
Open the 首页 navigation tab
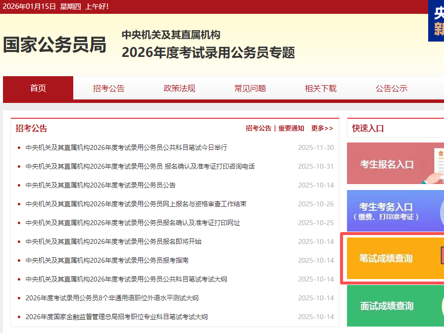tap(38, 89)
